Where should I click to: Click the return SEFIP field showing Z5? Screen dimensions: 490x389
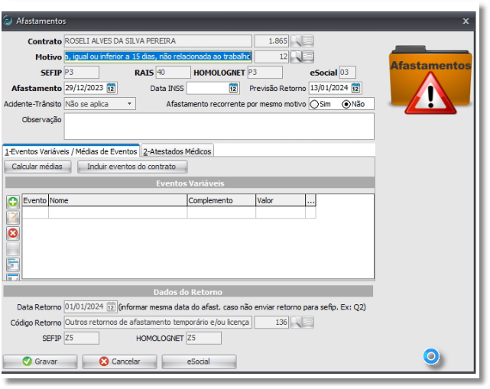(x=82, y=338)
